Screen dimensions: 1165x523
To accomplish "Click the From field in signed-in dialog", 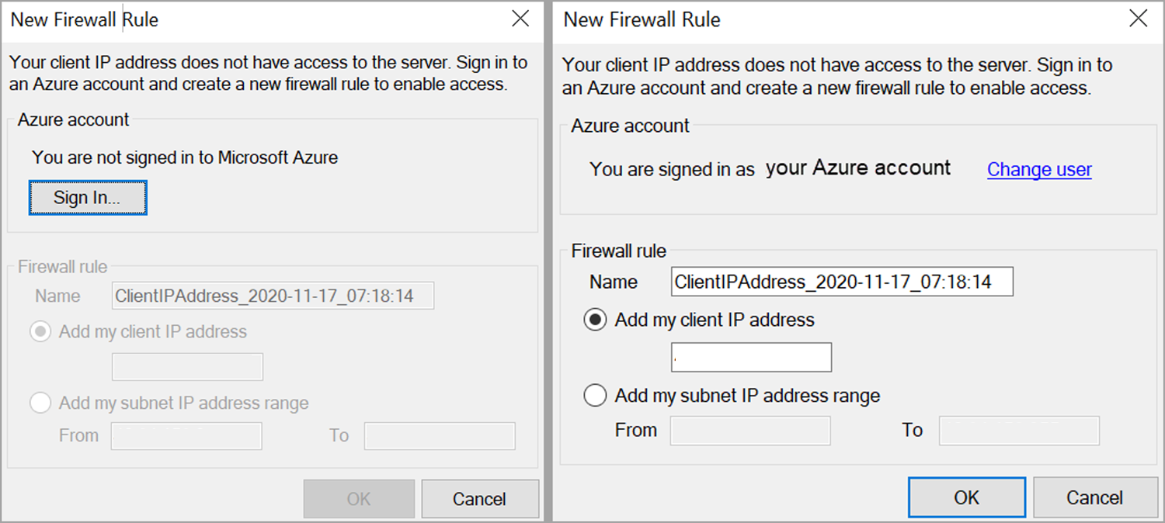I will coord(750,431).
